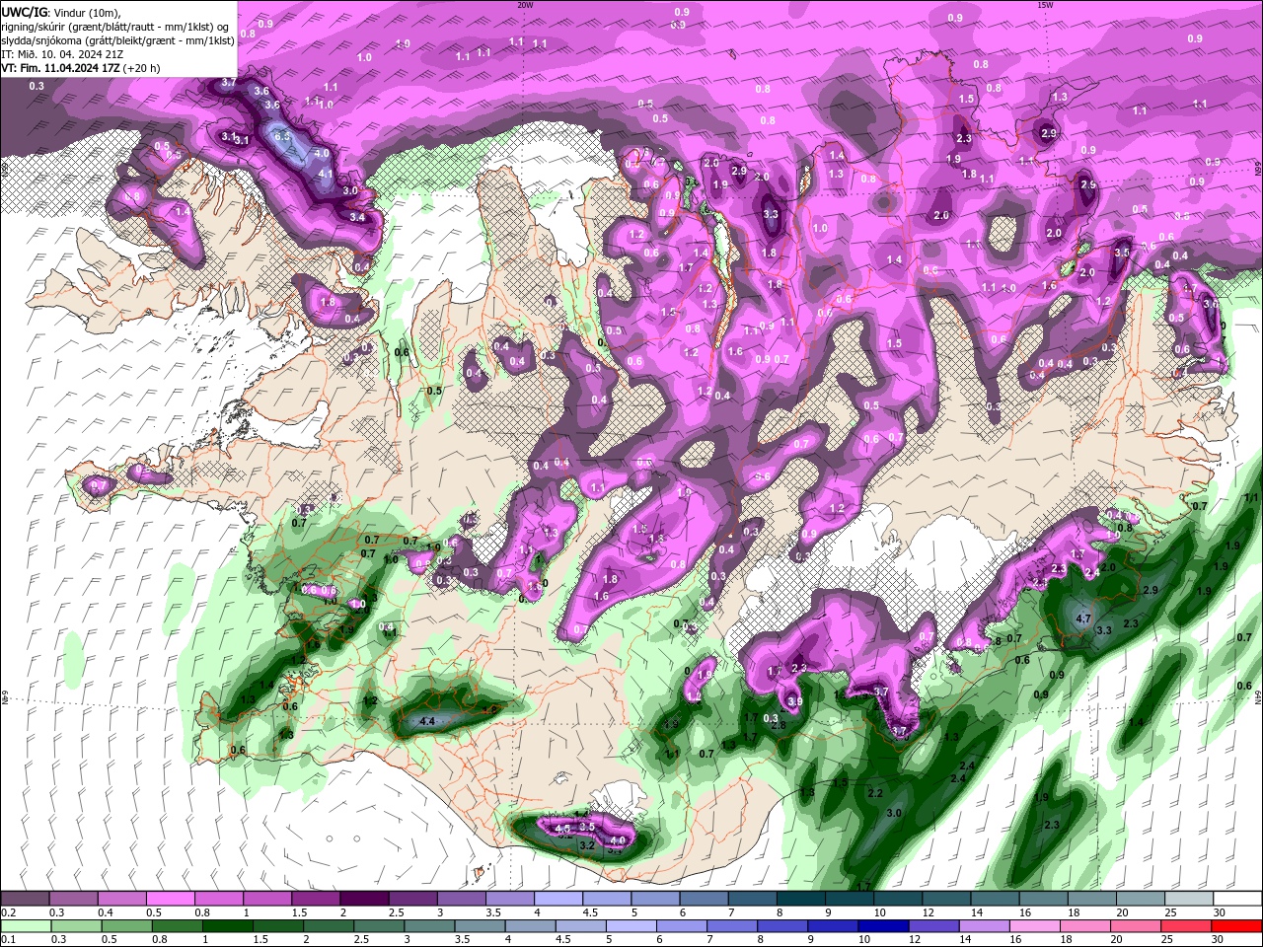Screen dimensions: 1263x947
Task: Click the '3.4' snowfall value on the map
Action: (x=358, y=217)
